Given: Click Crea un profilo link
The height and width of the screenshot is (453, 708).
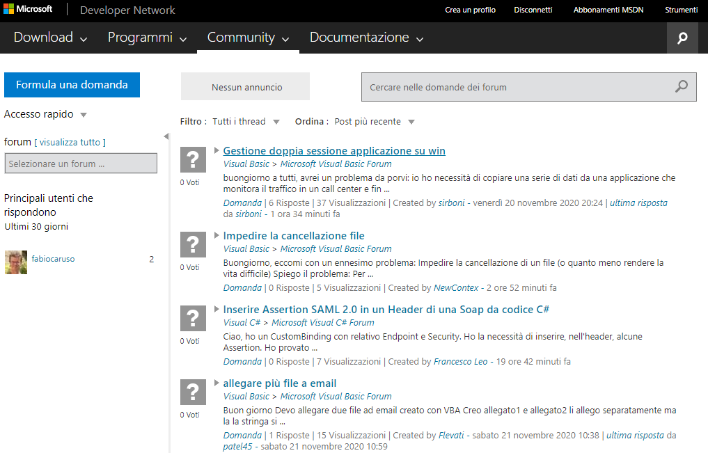Looking at the screenshot, I should tap(470, 10).
